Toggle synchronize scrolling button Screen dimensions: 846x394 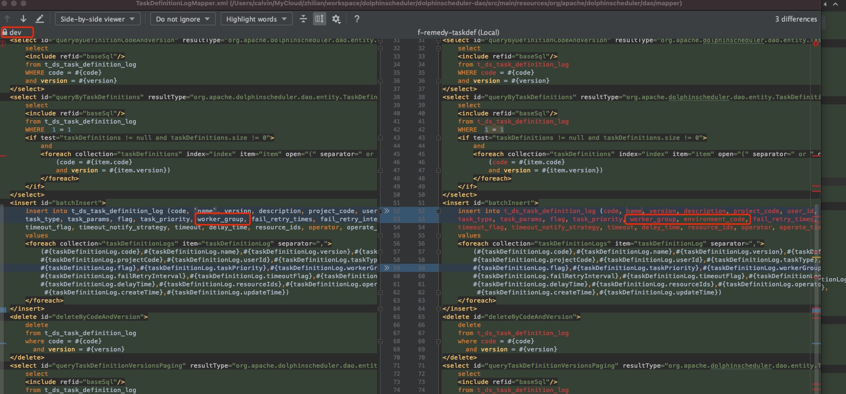319,19
